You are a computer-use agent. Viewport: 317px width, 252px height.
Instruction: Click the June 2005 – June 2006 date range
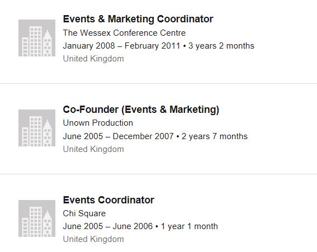tap(108, 226)
